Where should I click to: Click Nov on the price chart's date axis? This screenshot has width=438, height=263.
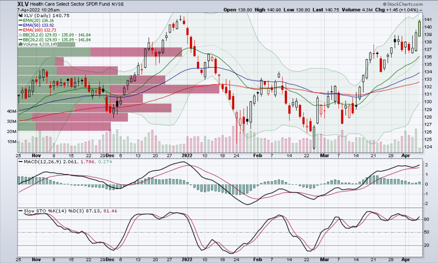point(37,155)
